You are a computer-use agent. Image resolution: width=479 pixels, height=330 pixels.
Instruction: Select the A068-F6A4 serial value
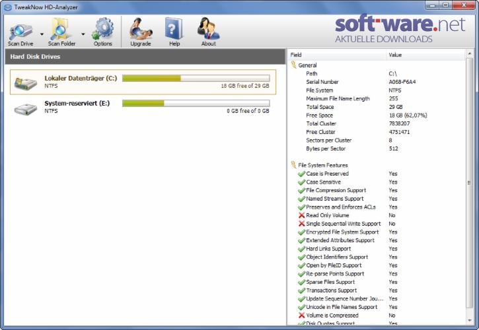402,82
